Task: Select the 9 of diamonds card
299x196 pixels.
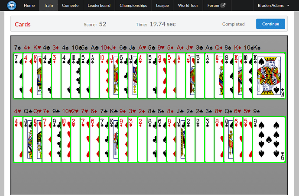Action: tap(123, 139)
